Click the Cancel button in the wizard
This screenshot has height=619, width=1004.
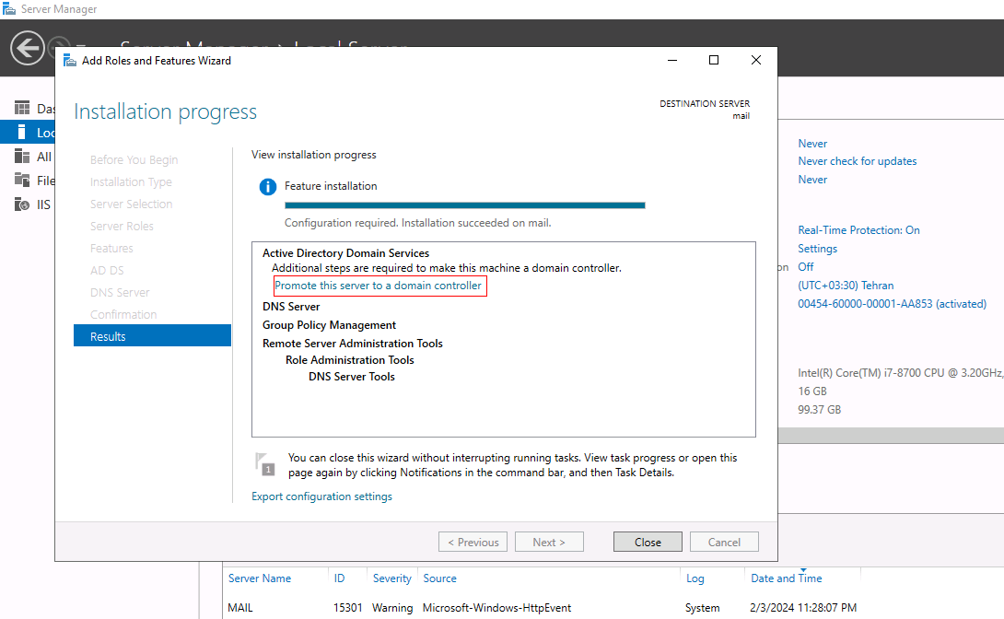coord(724,543)
